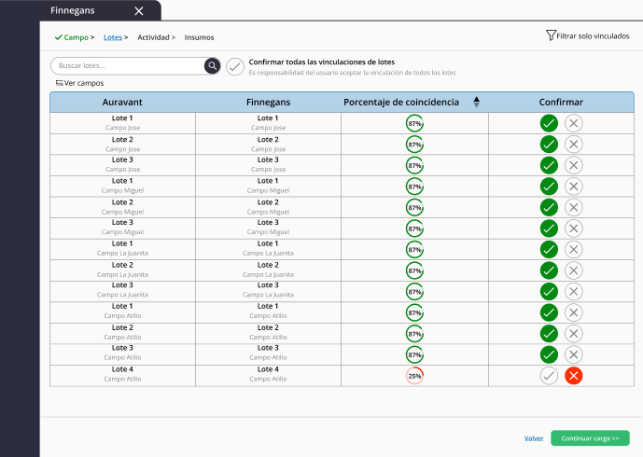Click 87% indicator for Lote 1 Campo Jose
Viewport: 643px width, 457px height.
(x=414, y=123)
